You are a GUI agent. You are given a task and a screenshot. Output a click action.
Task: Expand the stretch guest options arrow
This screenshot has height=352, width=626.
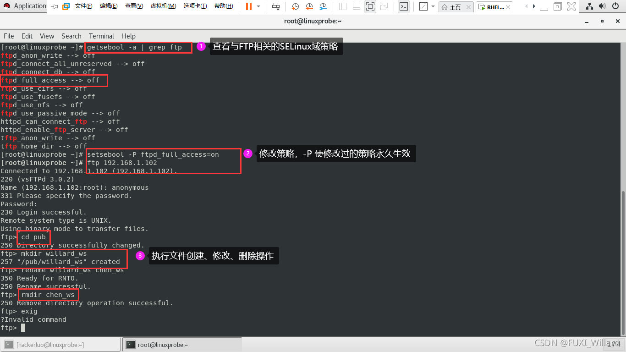point(433,6)
